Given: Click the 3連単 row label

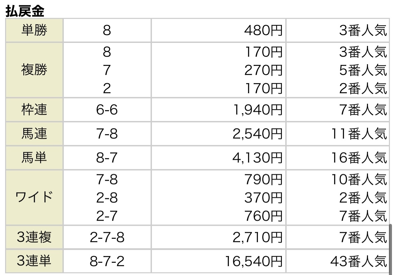Looking at the screenshot, I should coord(34,261).
